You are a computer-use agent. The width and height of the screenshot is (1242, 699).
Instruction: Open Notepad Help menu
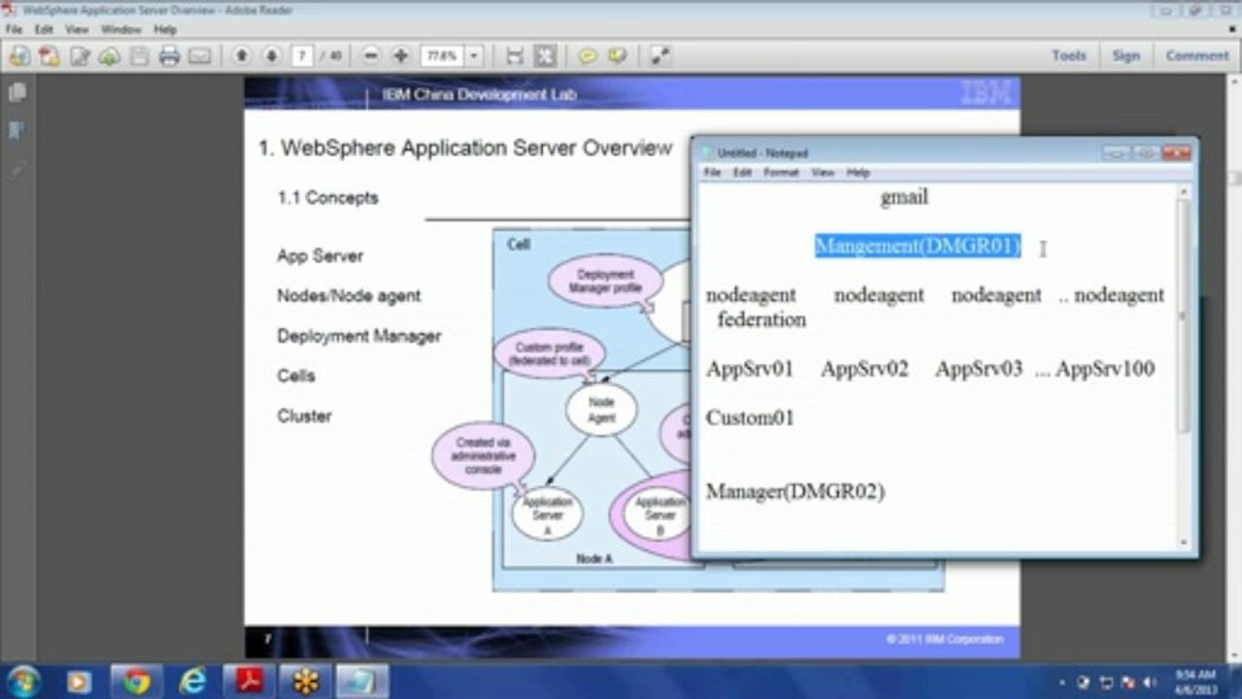(858, 172)
